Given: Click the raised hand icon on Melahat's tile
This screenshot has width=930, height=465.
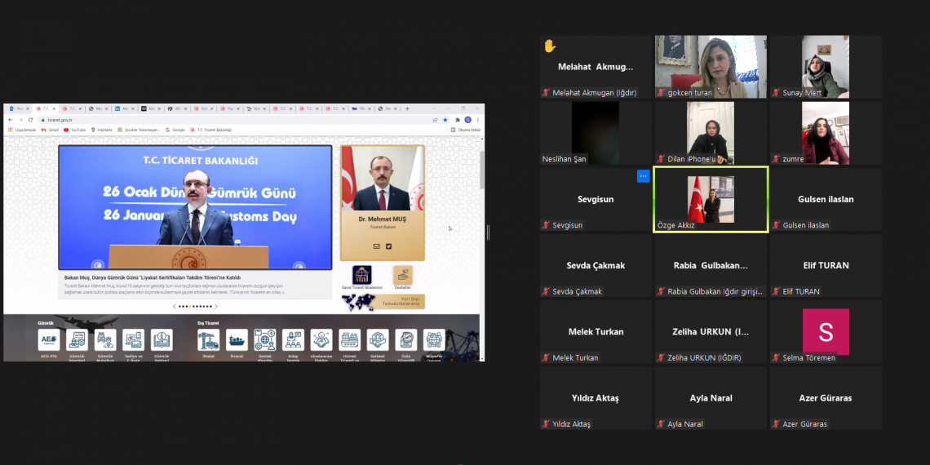Looking at the screenshot, I should click(x=550, y=46).
